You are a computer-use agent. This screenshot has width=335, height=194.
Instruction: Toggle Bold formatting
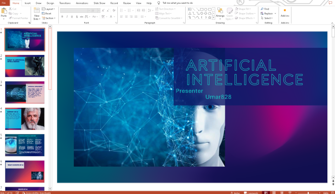click(x=62, y=17)
